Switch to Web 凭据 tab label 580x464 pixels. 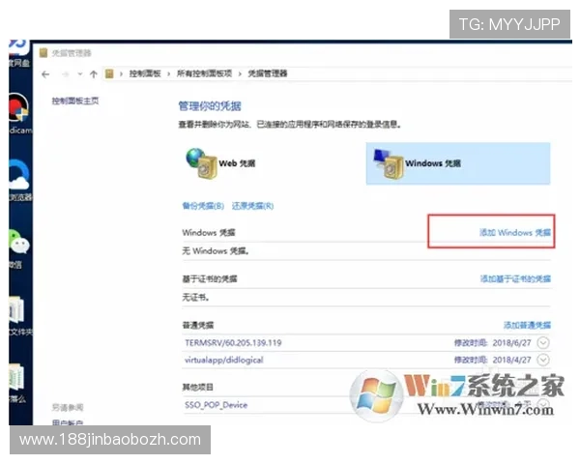click(237, 163)
